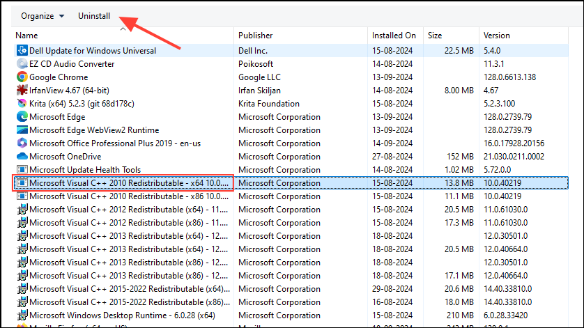Click the Google LLC publisher cell
This screenshot has height=328, width=584.
pos(259,77)
